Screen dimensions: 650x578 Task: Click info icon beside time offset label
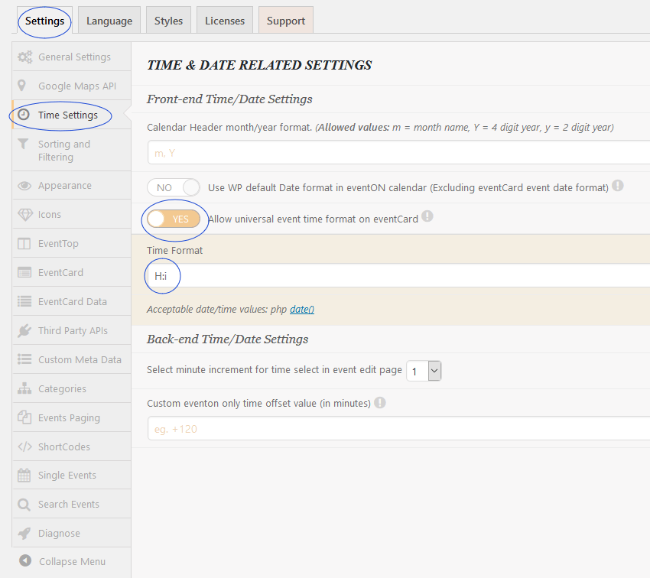tap(380, 403)
